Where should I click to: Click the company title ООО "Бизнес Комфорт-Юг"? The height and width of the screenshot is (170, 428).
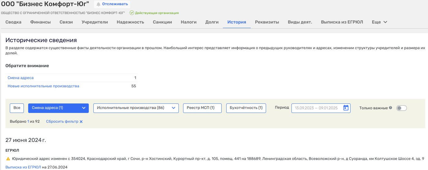[x=45, y=4]
